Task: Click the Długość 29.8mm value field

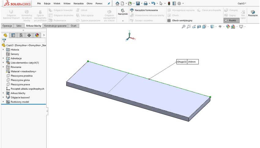Action: click(x=193, y=62)
